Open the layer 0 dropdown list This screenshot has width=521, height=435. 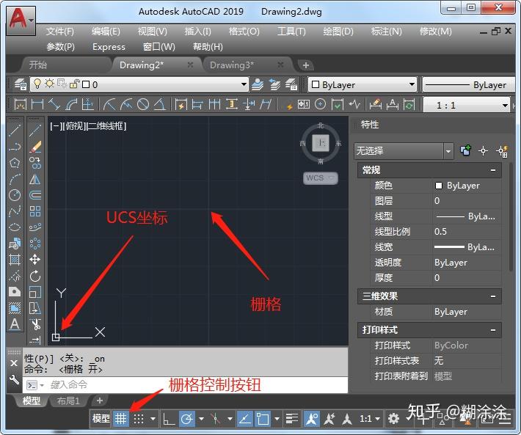244,84
